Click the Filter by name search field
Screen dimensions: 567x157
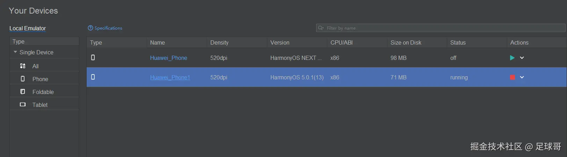(444, 28)
